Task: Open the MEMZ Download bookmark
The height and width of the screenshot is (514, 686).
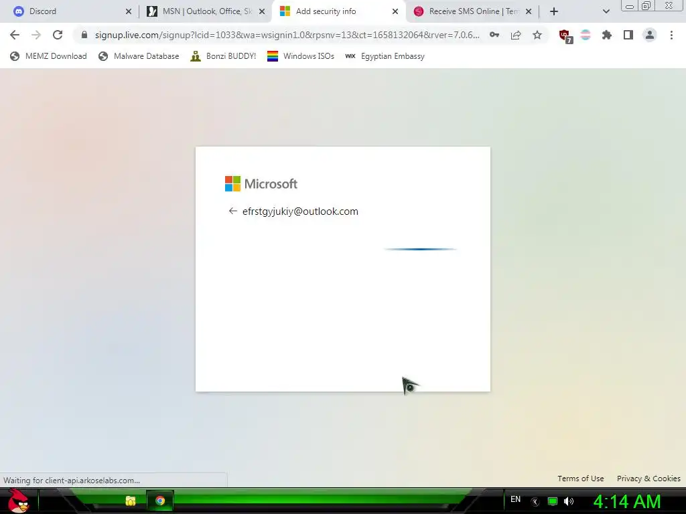Action: click(48, 56)
